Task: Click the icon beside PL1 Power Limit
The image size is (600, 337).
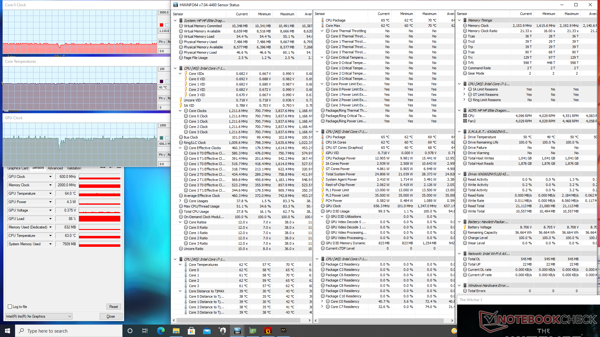Action: 322,190
